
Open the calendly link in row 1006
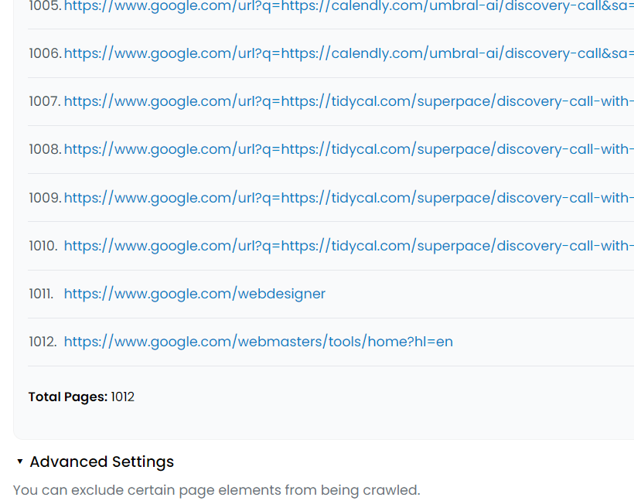[x=348, y=53]
